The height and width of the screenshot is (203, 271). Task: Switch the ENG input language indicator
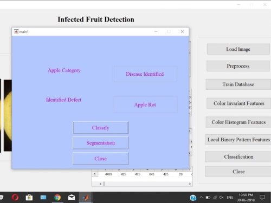pyautogui.click(x=230, y=198)
